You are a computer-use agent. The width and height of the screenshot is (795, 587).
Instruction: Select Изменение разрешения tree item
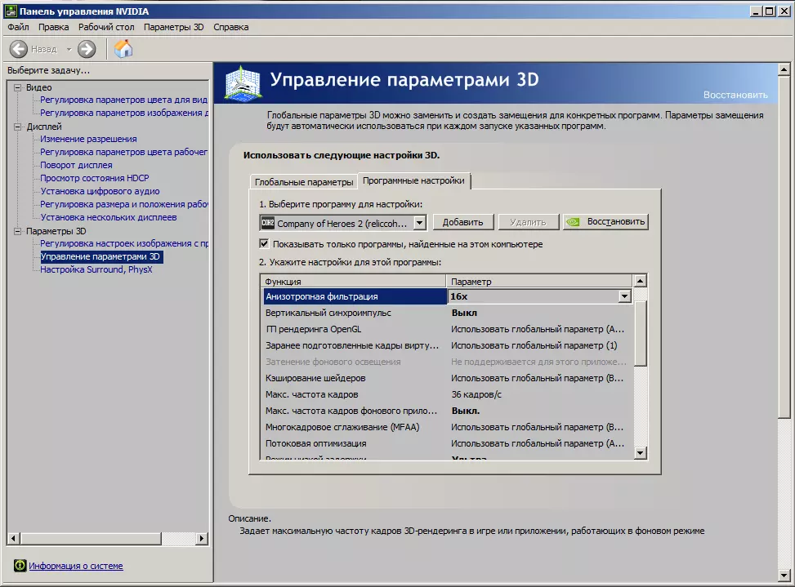coord(88,139)
